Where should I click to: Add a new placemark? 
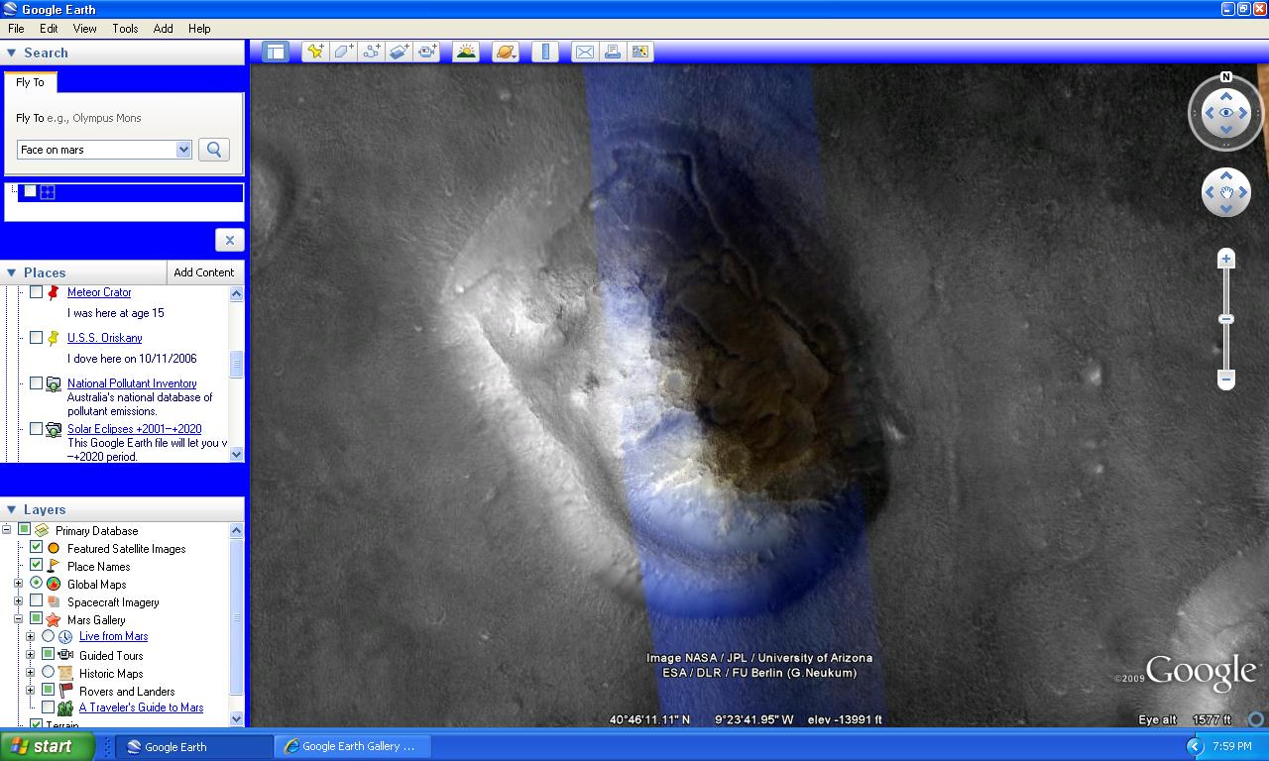tap(315, 52)
